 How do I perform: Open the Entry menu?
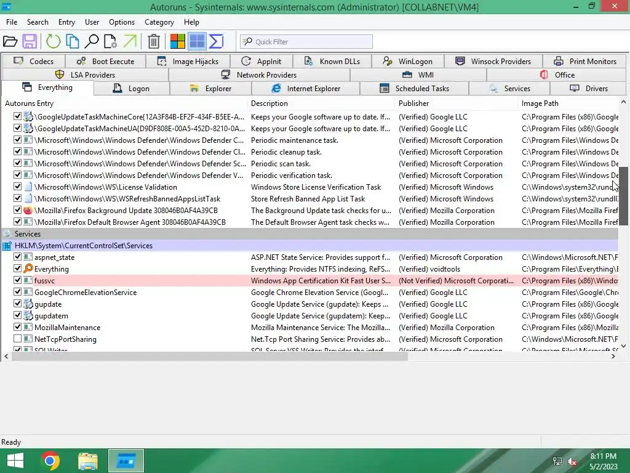66,22
